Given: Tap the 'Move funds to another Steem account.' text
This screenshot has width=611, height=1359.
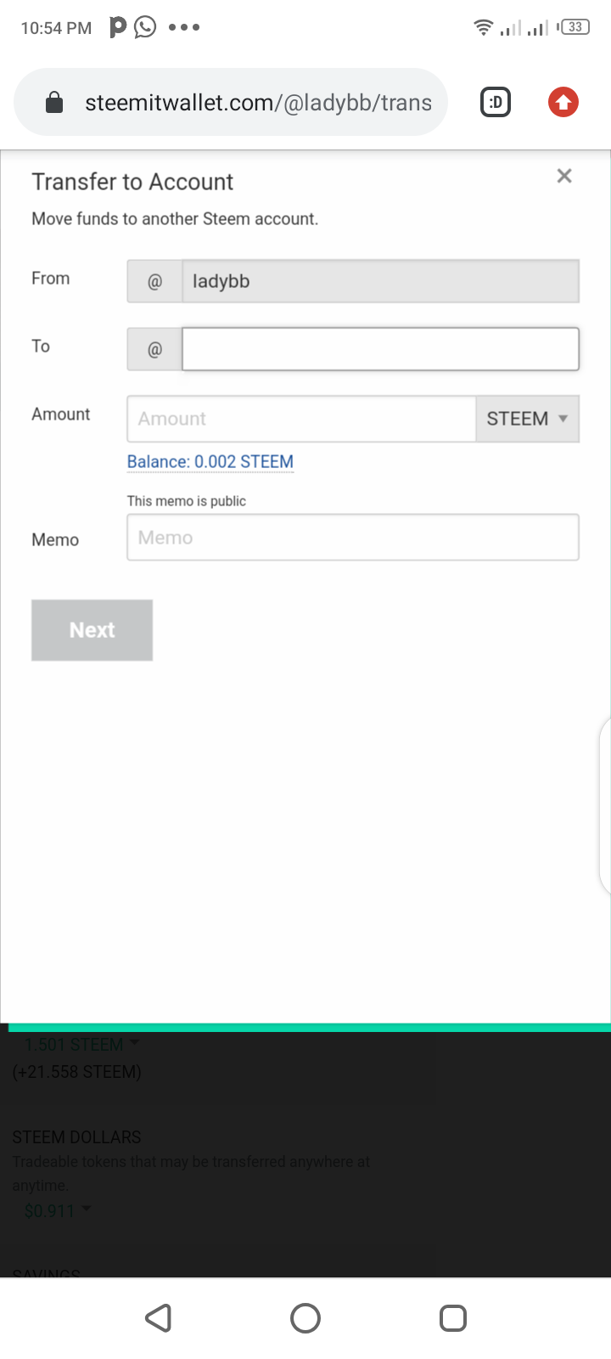Looking at the screenshot, I should (x=175, y=219).
